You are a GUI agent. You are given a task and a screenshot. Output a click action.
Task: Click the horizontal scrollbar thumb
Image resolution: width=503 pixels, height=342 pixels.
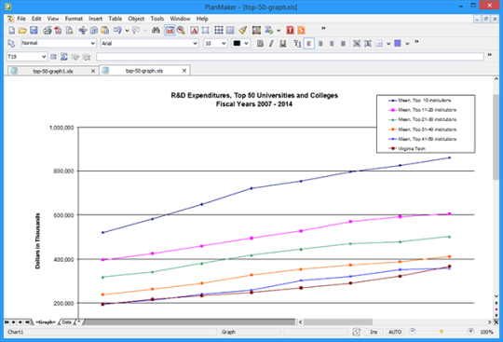tap(338, 321)
